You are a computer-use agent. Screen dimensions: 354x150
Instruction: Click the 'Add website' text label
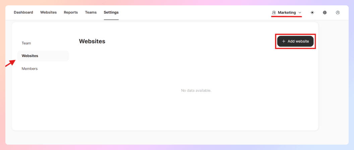coord(298,41)
